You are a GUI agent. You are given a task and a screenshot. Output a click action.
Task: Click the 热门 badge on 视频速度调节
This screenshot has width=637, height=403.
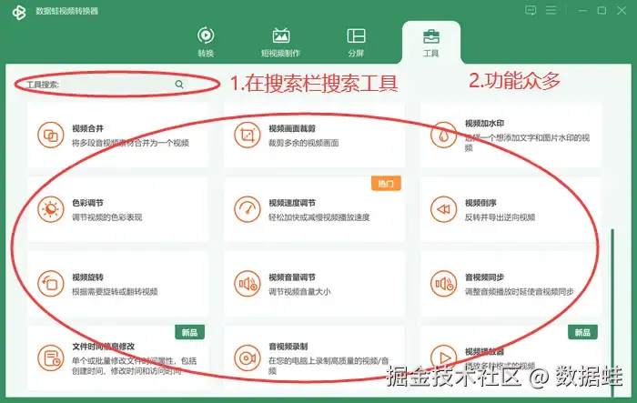coord(386,184)
